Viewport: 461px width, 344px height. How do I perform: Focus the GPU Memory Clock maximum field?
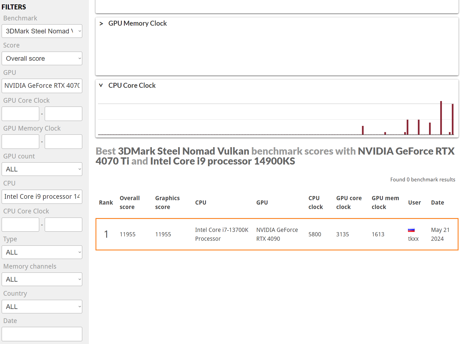pos(63,142)
